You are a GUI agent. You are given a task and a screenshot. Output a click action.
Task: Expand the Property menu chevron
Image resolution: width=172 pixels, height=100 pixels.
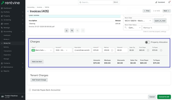pos(23,16)
